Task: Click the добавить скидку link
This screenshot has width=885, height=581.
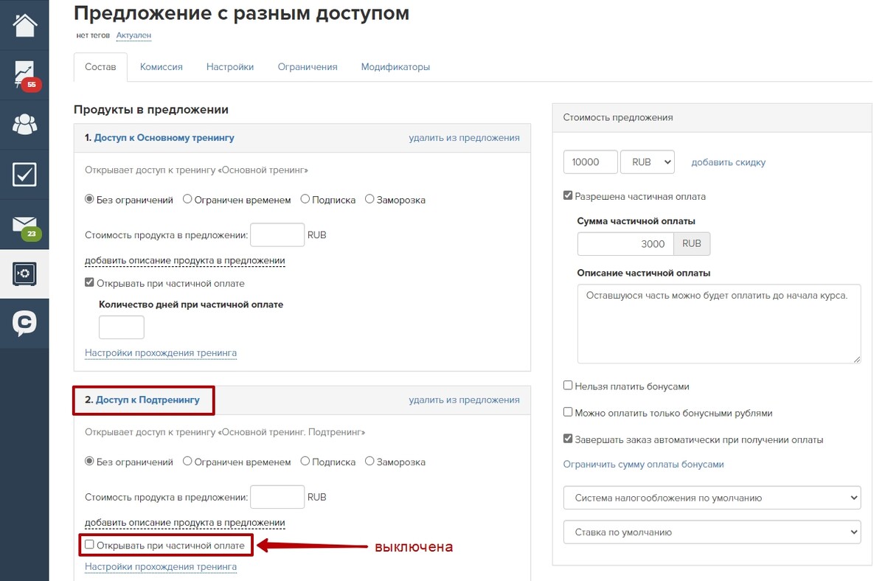Action: pyautogui.click(x=729, y=162)
